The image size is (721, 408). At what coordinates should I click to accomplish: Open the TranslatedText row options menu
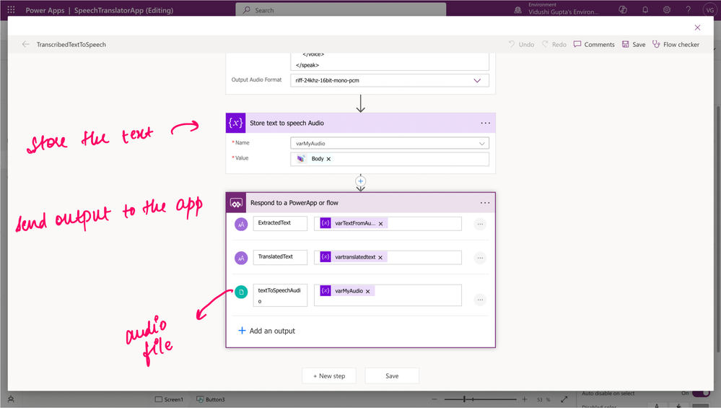480,258
